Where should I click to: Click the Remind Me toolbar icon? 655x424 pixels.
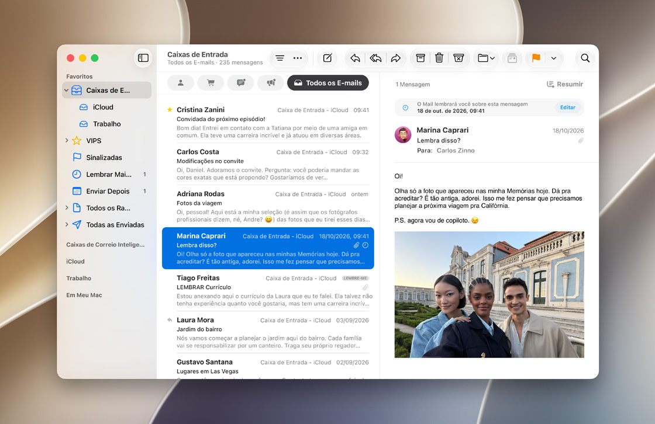point(512,58)
